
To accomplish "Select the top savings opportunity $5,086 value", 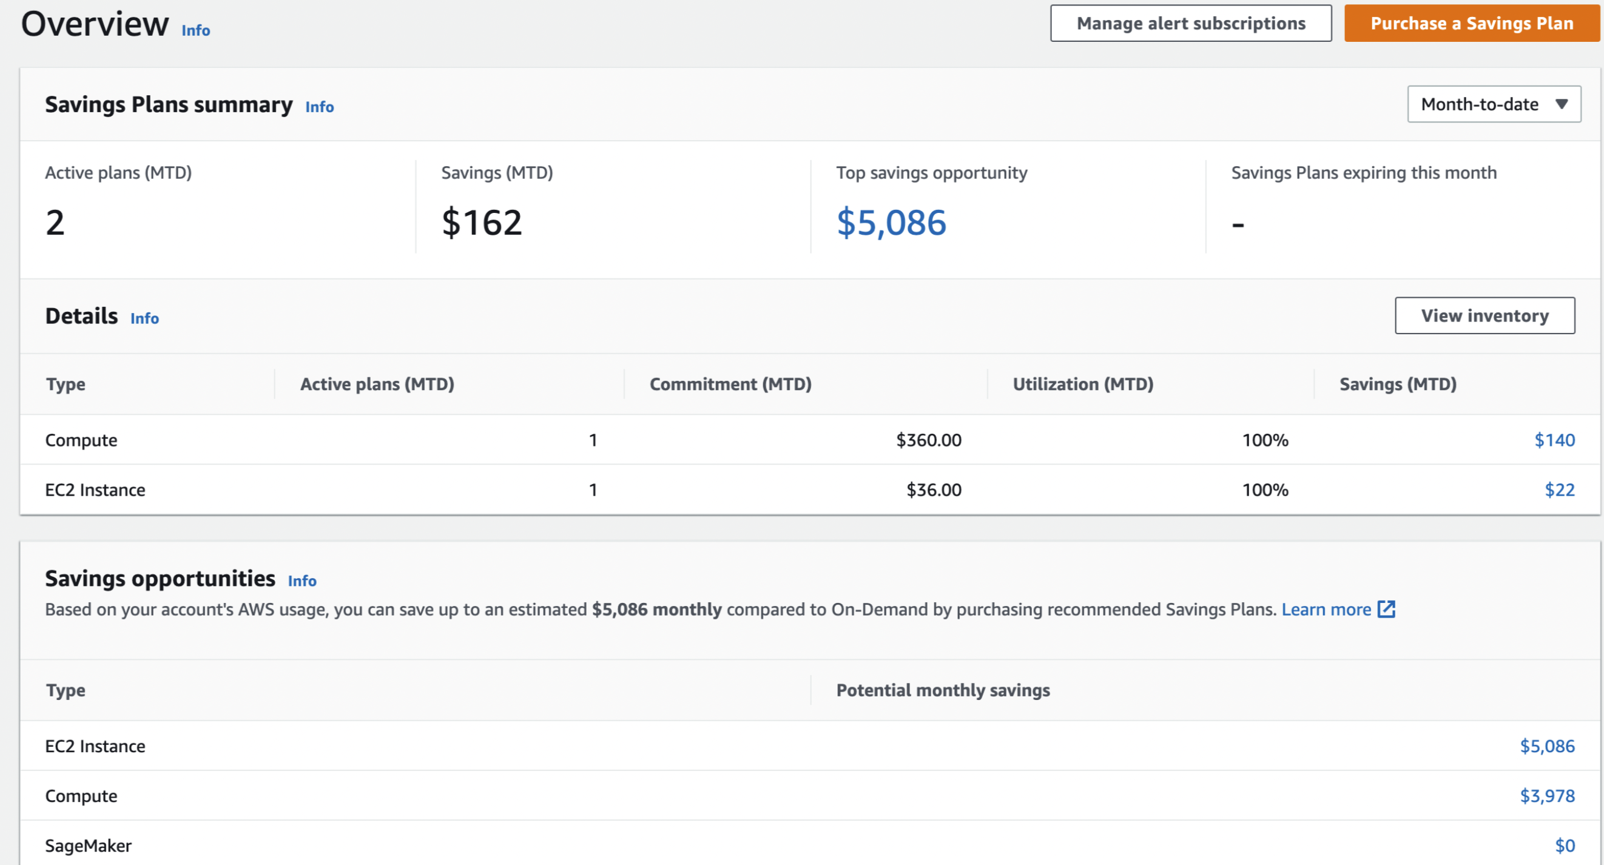I will (x=892, y=223).
